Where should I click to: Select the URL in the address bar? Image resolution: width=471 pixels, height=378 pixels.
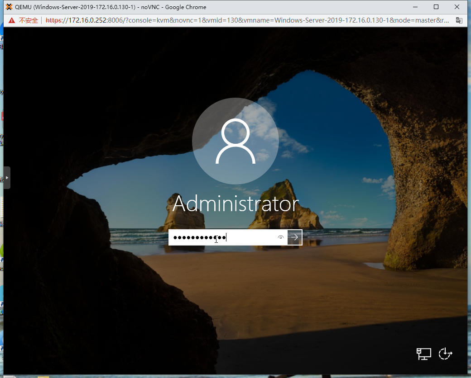(x=247, y=20)
